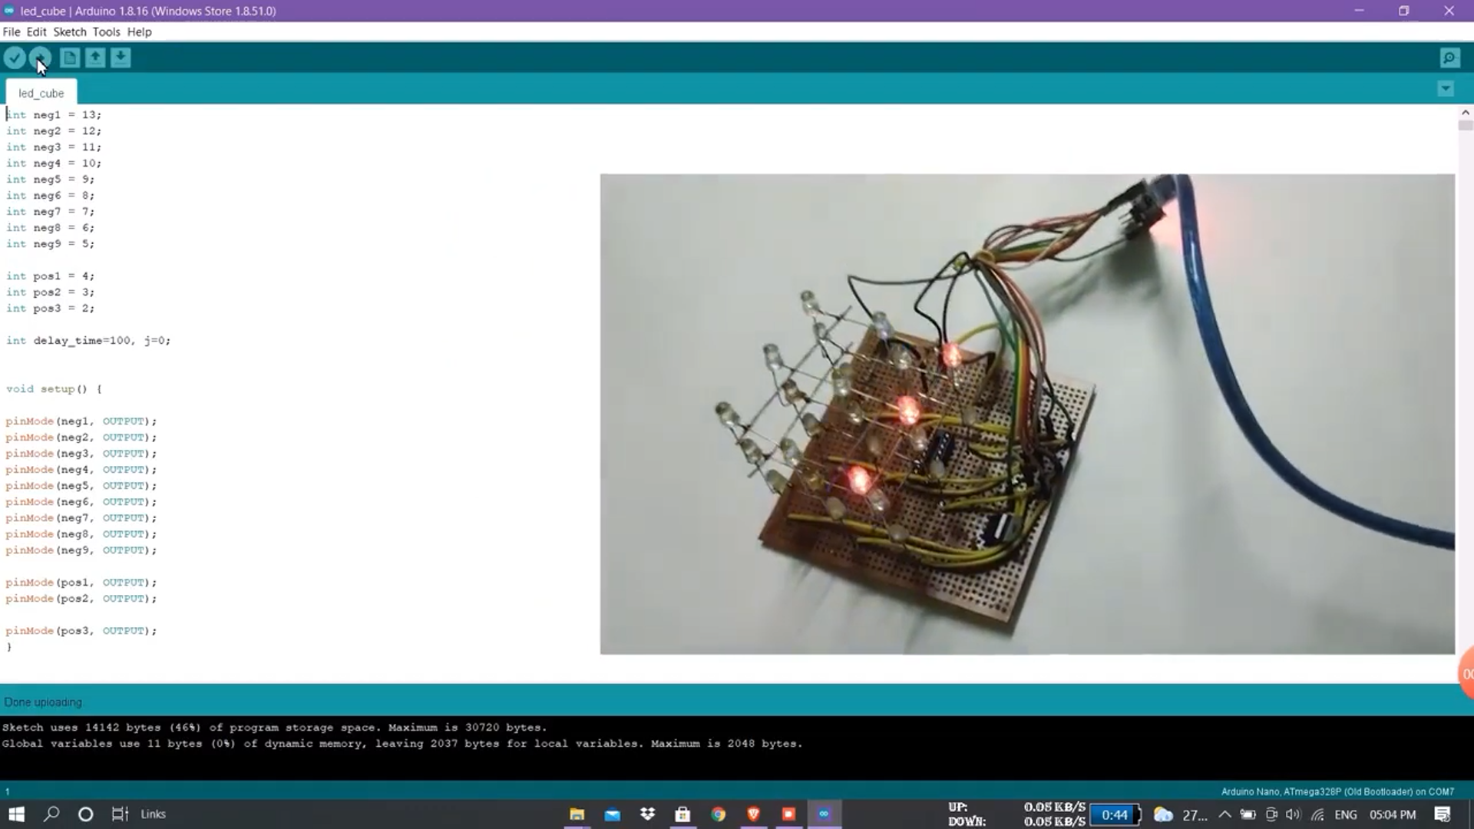
Task: Show hidden system tray icons chevron
Action: 1224,814
